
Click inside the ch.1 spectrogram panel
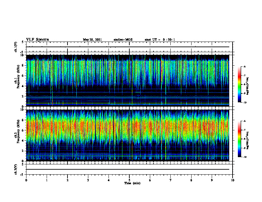pos(128,81)
